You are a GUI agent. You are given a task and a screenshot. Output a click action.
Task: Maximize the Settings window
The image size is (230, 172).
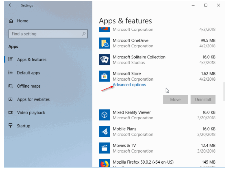click(206, 5)
